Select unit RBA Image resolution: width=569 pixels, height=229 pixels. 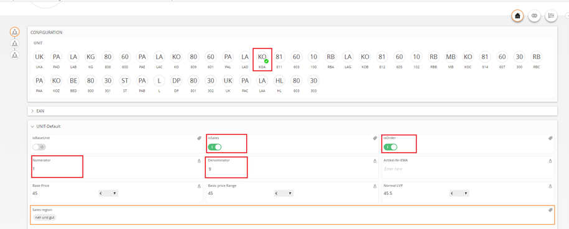[x=331, y=57]
